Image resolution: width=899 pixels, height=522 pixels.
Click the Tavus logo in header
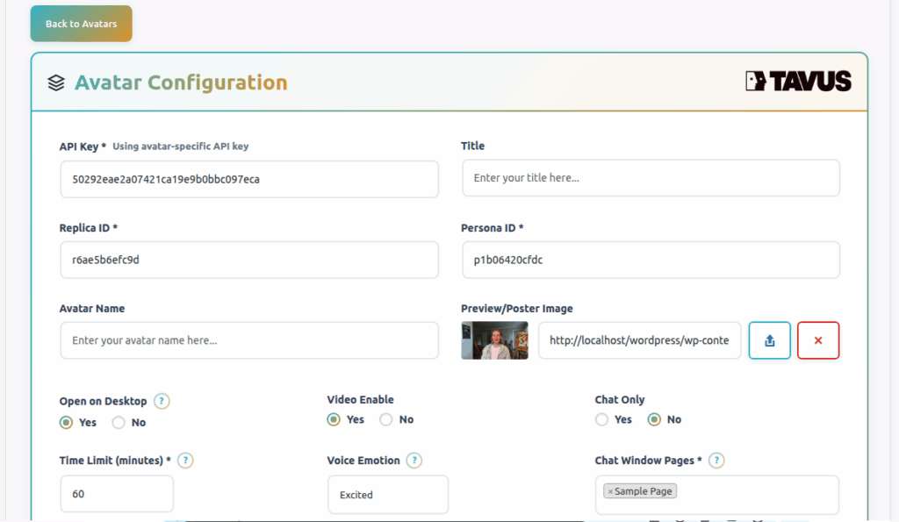798,82
